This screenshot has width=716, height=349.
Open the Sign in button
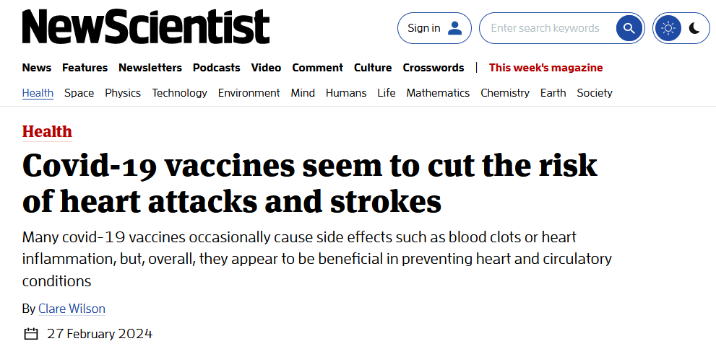click(434, 28)
